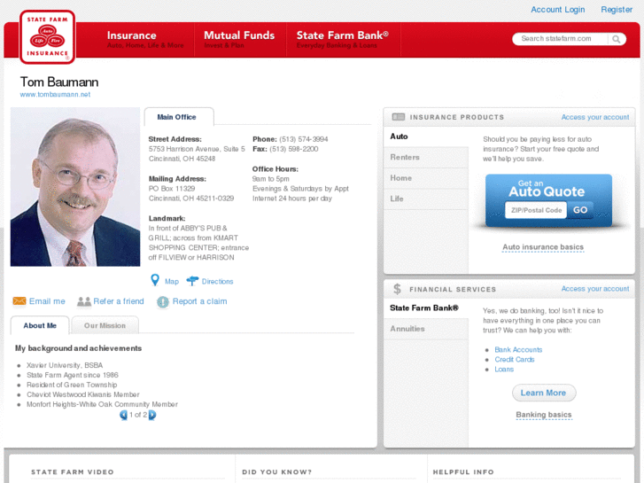Go to previous background page arrow
The width and height of the screenshot is (644, 483).
point(123,415)
